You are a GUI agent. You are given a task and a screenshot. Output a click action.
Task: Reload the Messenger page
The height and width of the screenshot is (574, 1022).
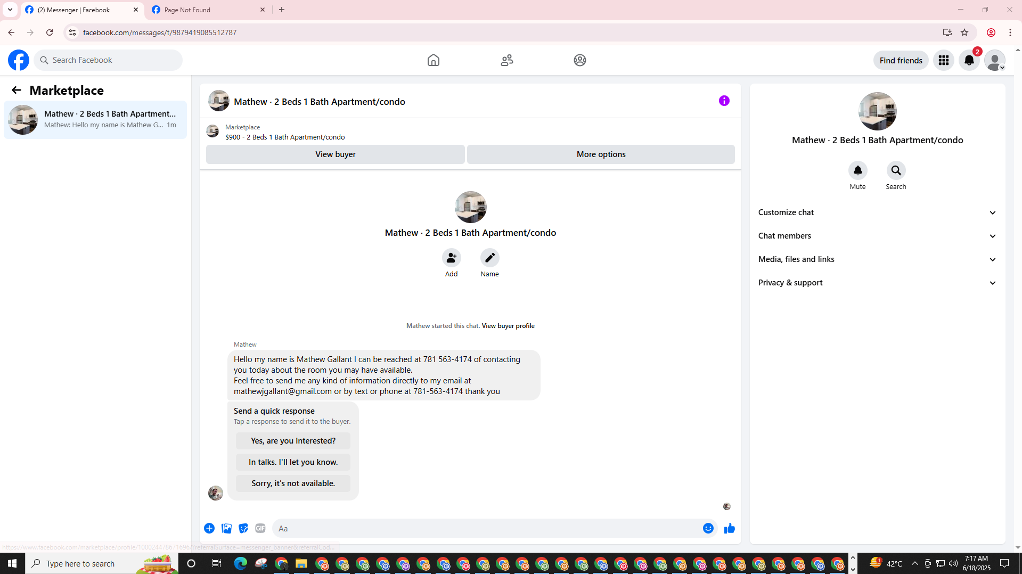(50, 32)
